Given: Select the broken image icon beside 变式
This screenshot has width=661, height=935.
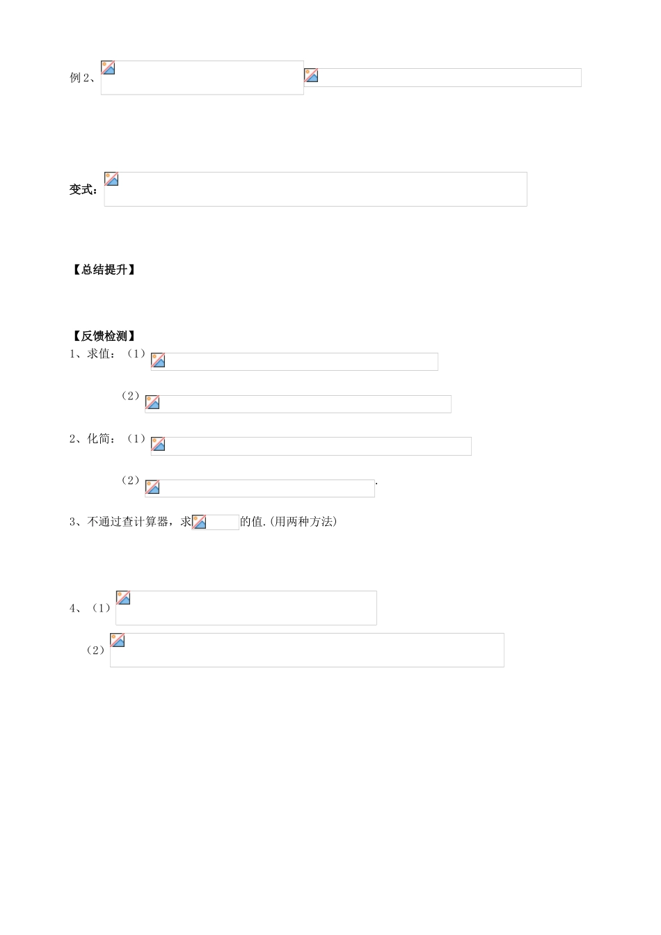Looking at the screenshot, I should 111,179.
